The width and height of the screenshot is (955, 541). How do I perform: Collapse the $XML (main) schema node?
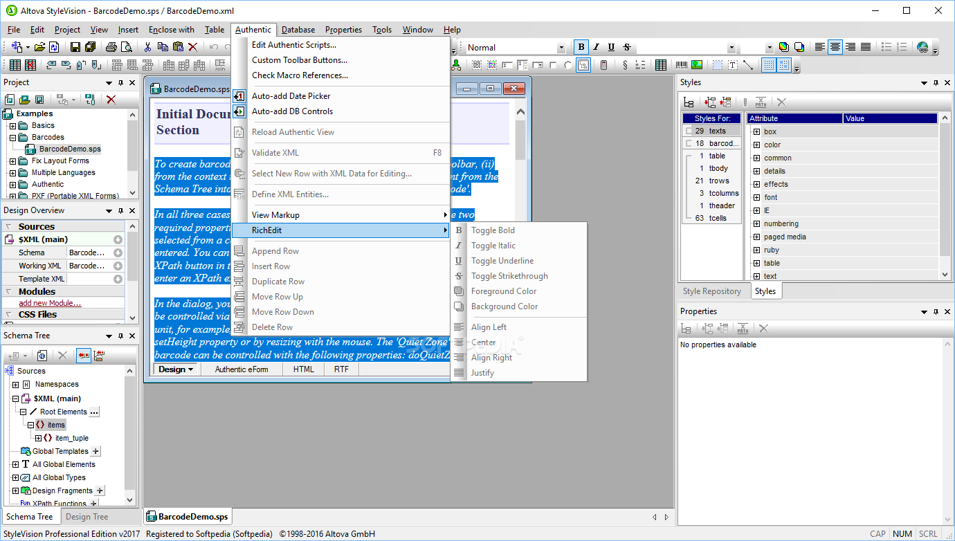point(15,399)
